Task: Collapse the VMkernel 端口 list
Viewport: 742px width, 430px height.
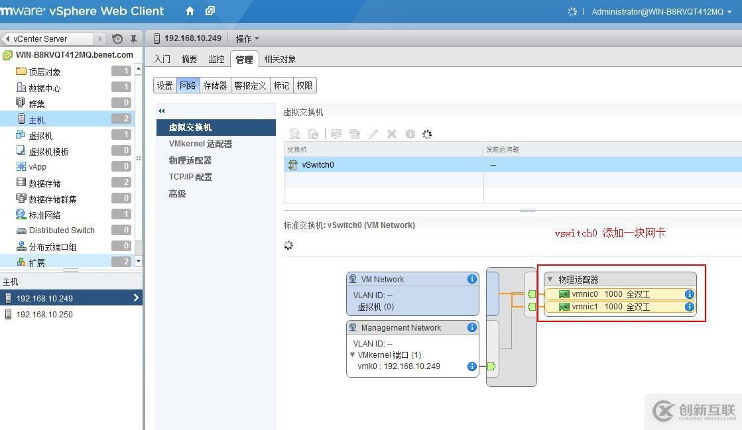Action: [x=352, y=354]
